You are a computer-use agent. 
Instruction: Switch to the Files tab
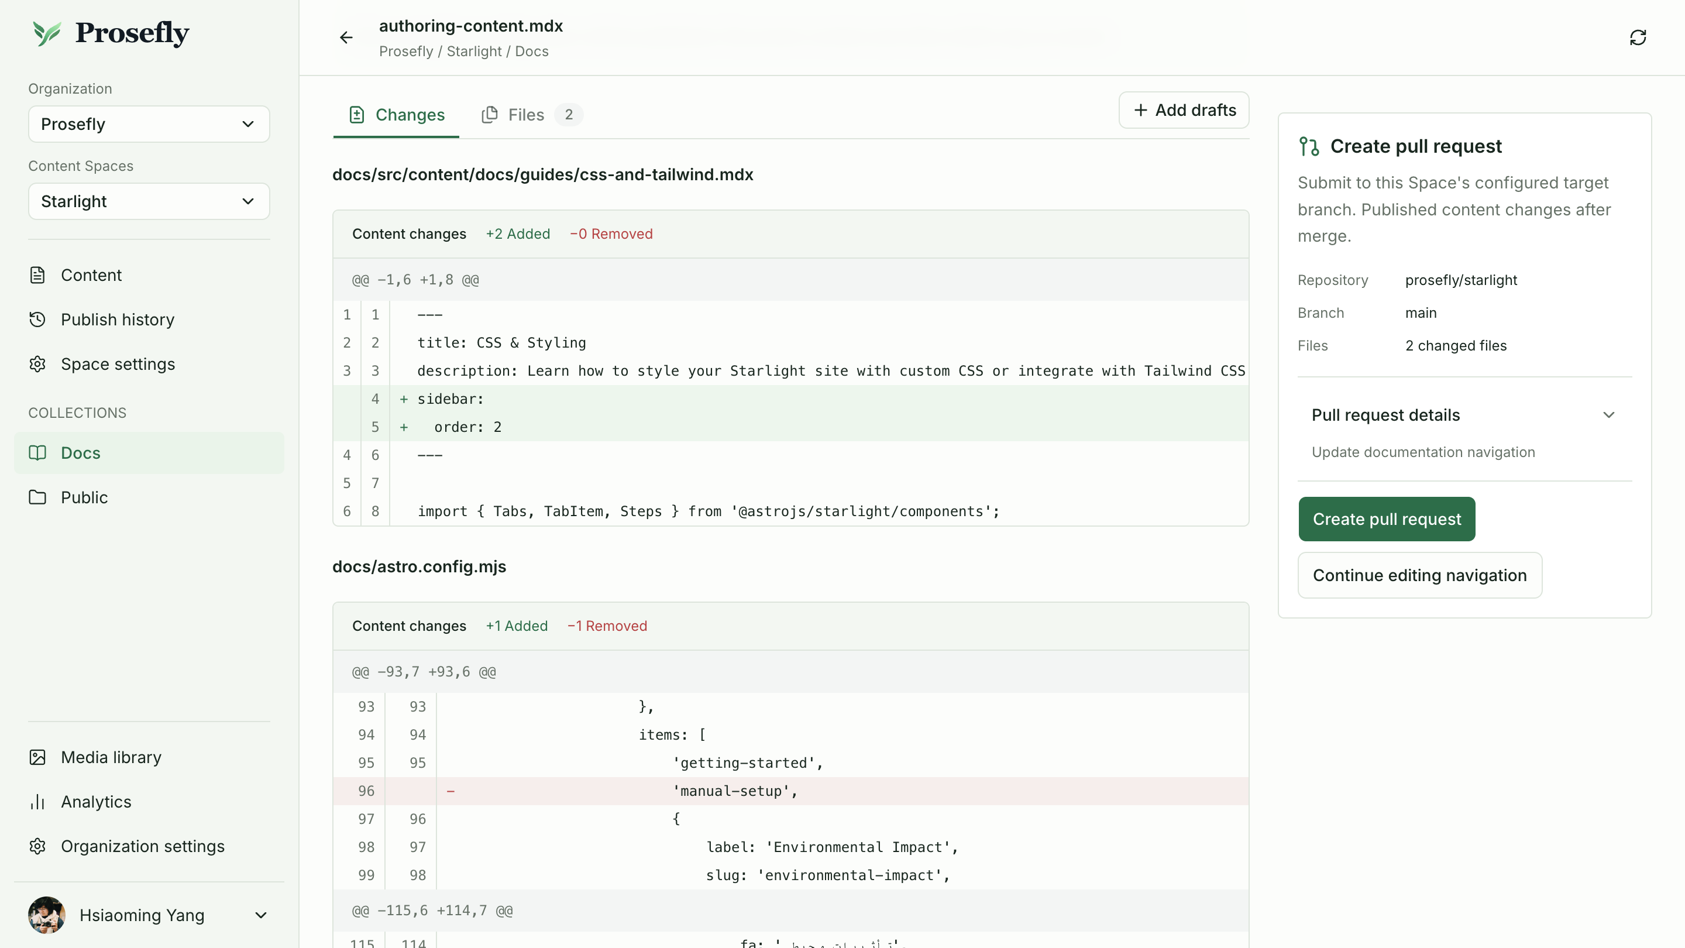[x=531, y=115]
